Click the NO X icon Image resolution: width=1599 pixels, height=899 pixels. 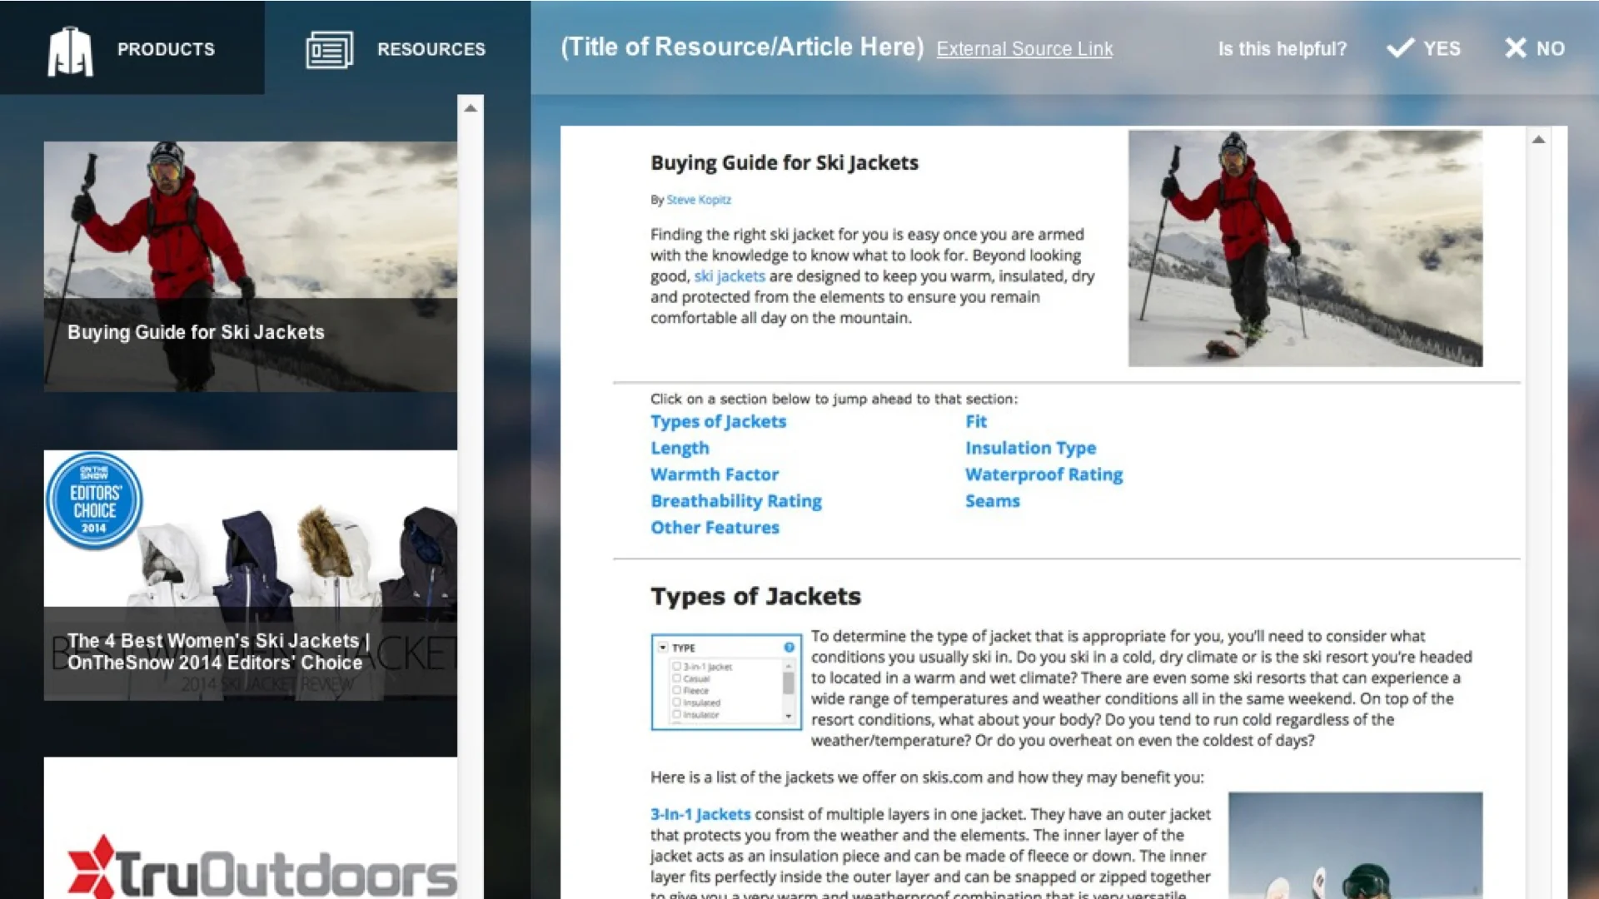click(x=1515, y=47)
